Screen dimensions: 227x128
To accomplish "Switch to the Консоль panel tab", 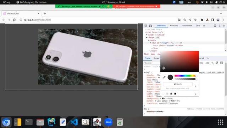I will coord(174,26).
